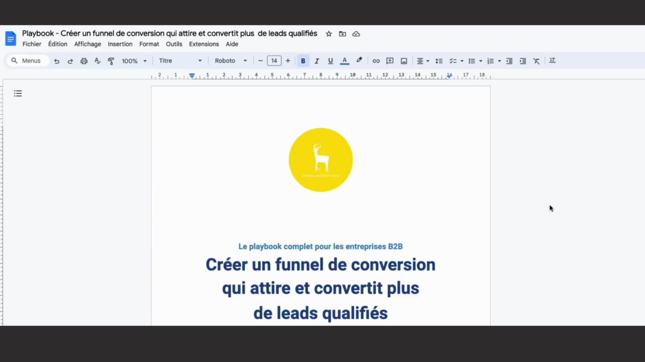The height and width of the screenshot is (362, 645).
Task: Open line and paragraph spacing
Action: [439, 61]
